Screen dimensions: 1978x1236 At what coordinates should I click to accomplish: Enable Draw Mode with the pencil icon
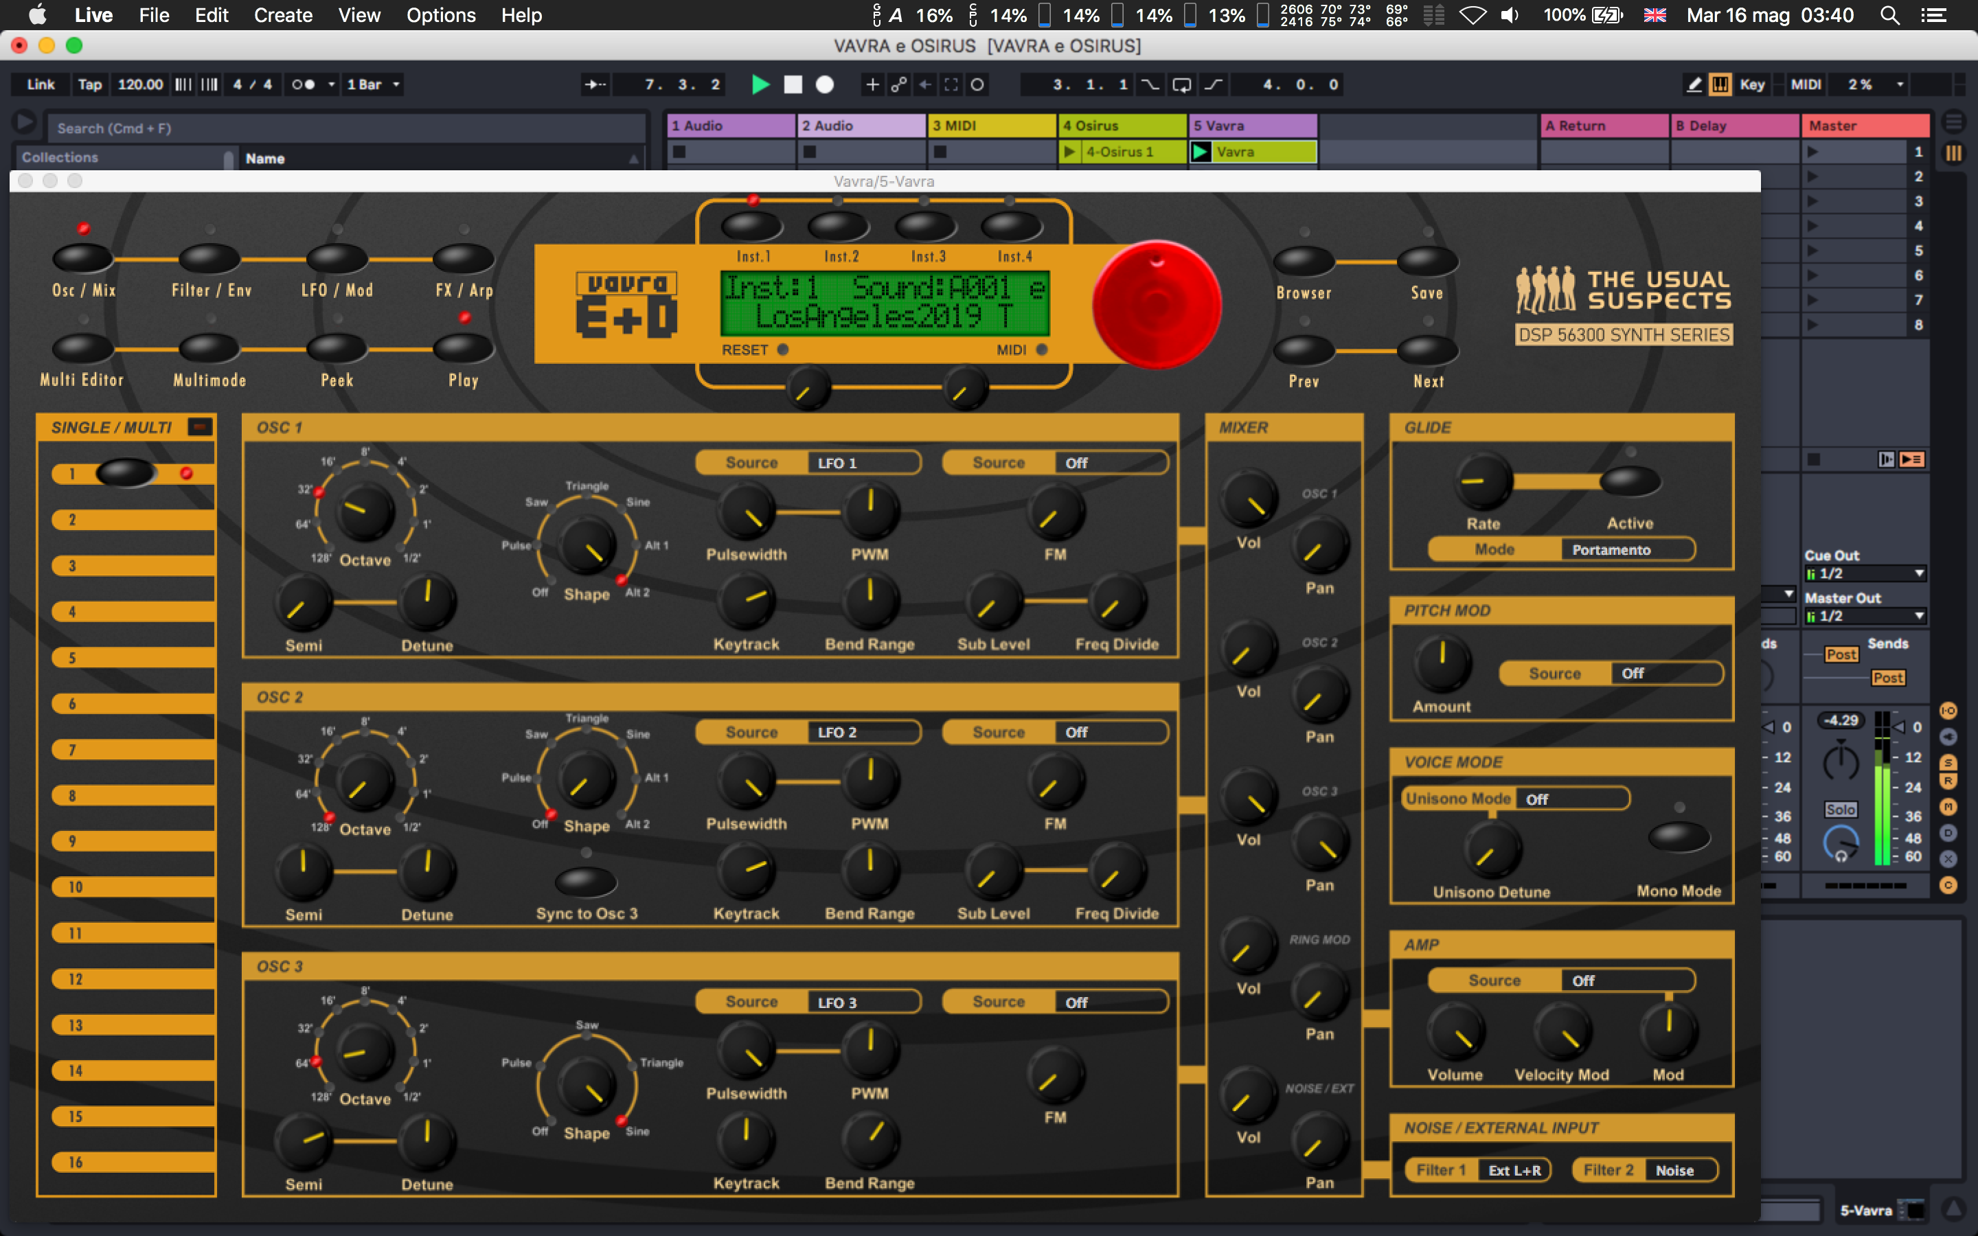tap(1694, 84)
